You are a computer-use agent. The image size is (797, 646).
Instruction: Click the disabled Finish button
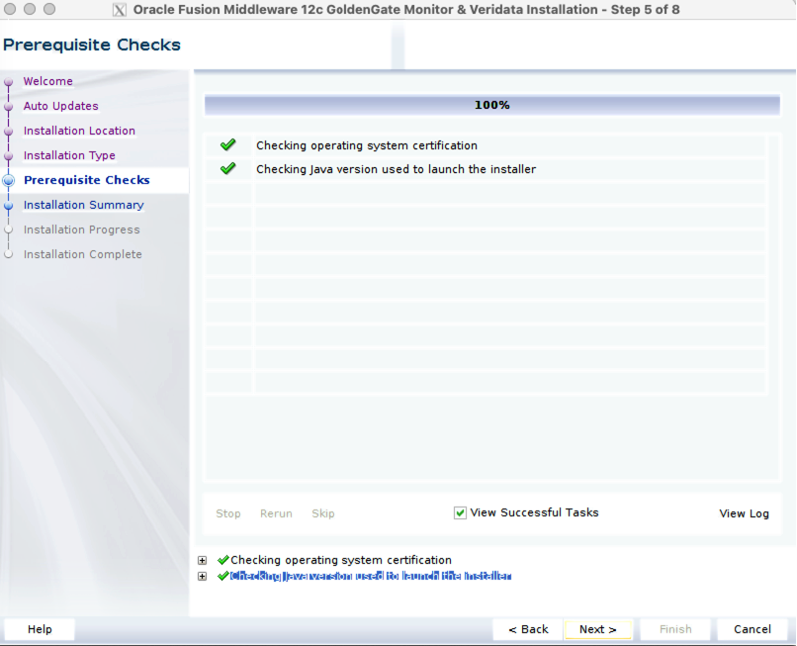tap(675, 629)
